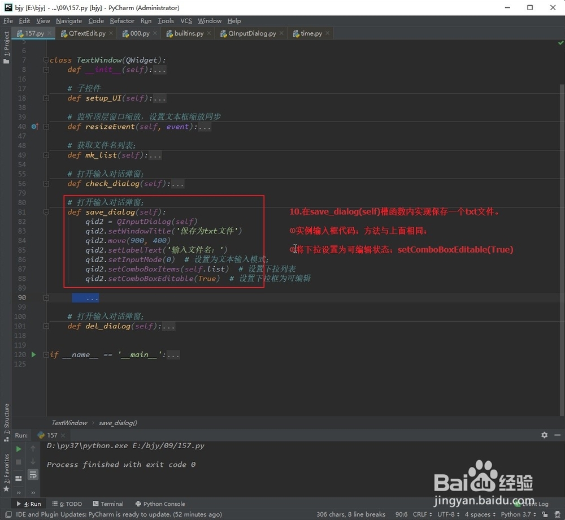Select save_dialog() in the breadcrumb bar
This screenshot has width=565, height=520.
(118, 423)
